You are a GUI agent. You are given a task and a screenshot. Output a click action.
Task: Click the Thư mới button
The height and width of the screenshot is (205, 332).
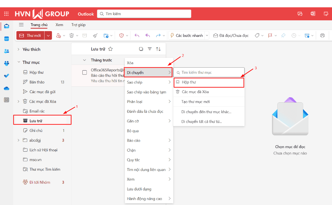[30, 36]
